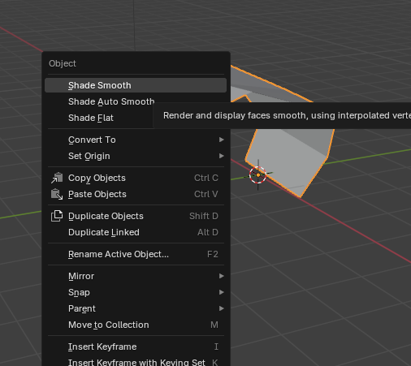Select Rename Active Object entry
Viewport: 411px width, 366px height.
pyautogui.click(x=136, y=254)
